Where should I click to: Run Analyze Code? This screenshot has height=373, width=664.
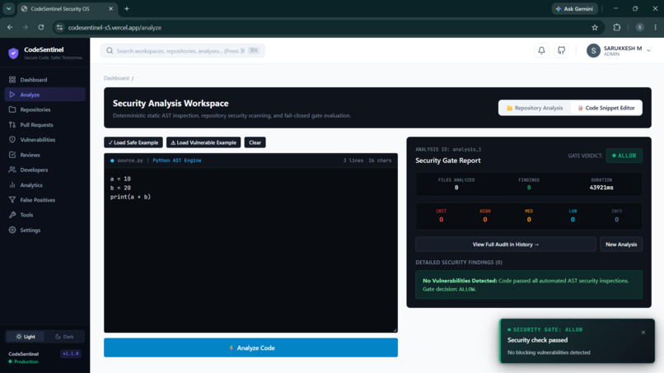[250, 347]
